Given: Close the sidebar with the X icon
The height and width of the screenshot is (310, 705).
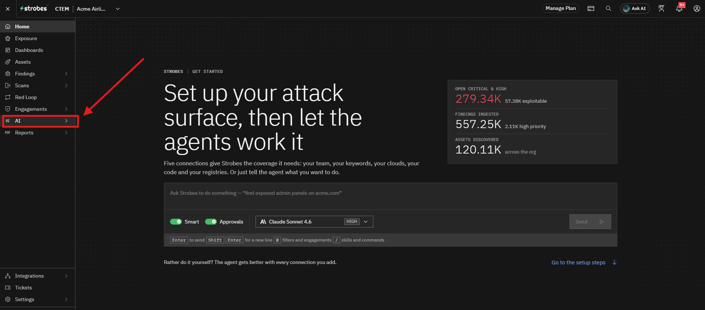Looking at the screenshot, I should (8, 9).
